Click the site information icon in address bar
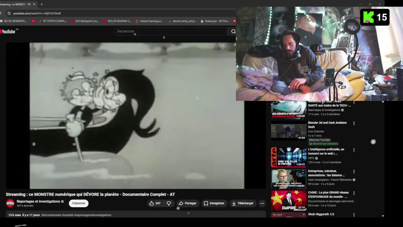The image size is (403, 227). pyautogui.click(x=9, y=13)
